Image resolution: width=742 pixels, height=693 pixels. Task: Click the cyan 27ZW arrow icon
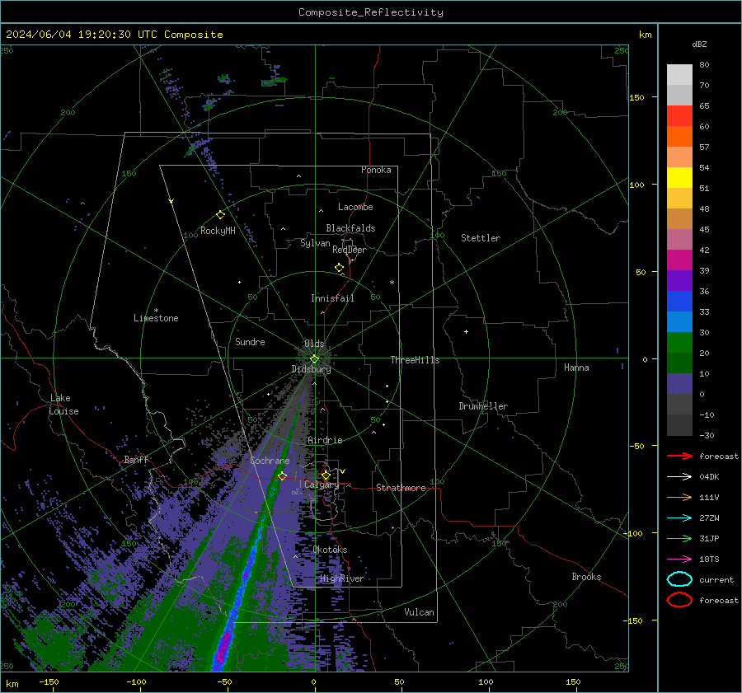click(x=679, y=518)
